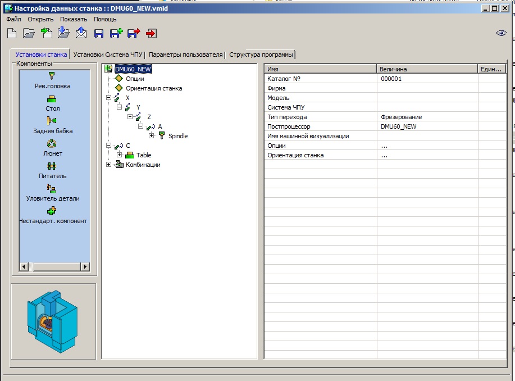Click the components list left scroll arrow
The image size is (515, 381).
coord(24,266)
